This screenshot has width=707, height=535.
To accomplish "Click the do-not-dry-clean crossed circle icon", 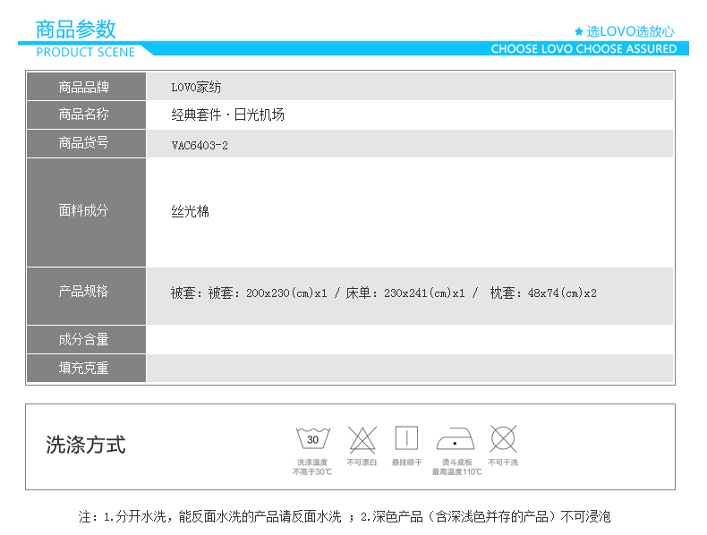I will [x=503, y=438].
